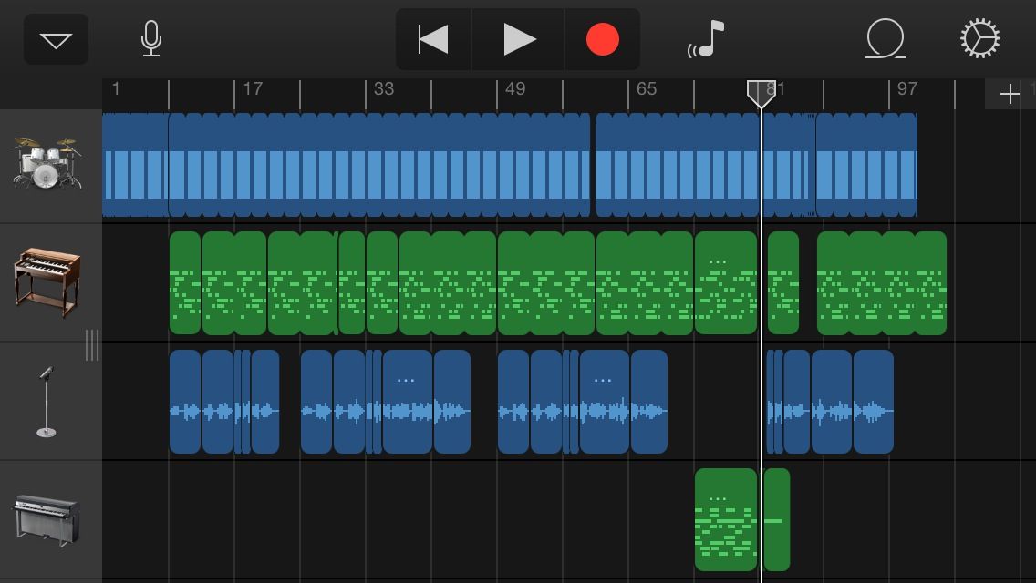Screen dimensions: 1036x583
Task: Select the first green organ region
Action: click(185, 282)
